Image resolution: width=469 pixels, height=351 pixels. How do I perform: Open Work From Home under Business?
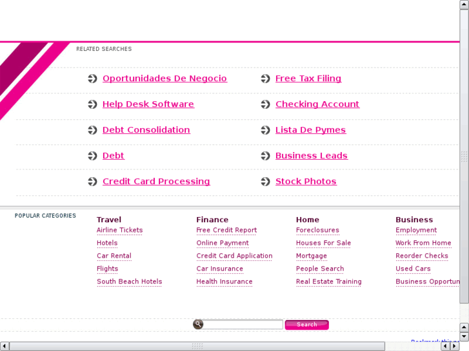[x=423, y=243]
